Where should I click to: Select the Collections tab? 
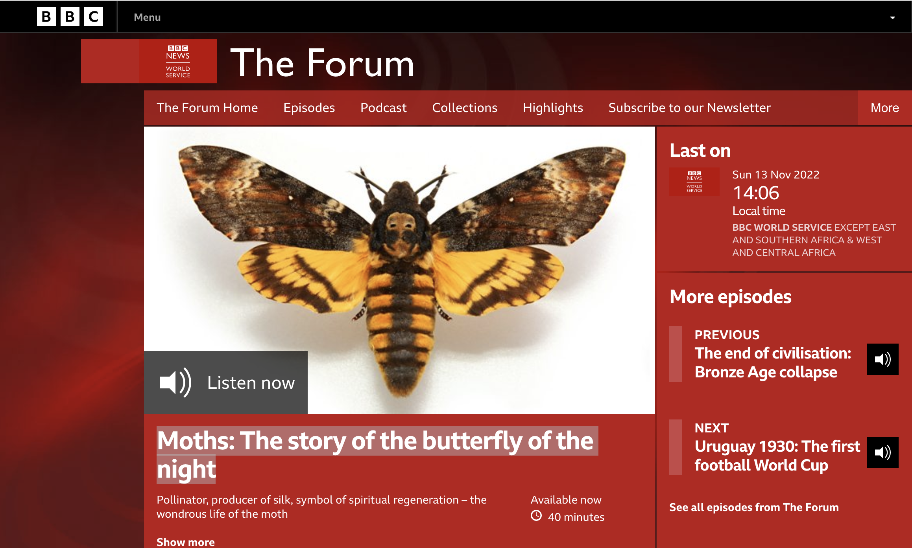[x=465, y=108]
